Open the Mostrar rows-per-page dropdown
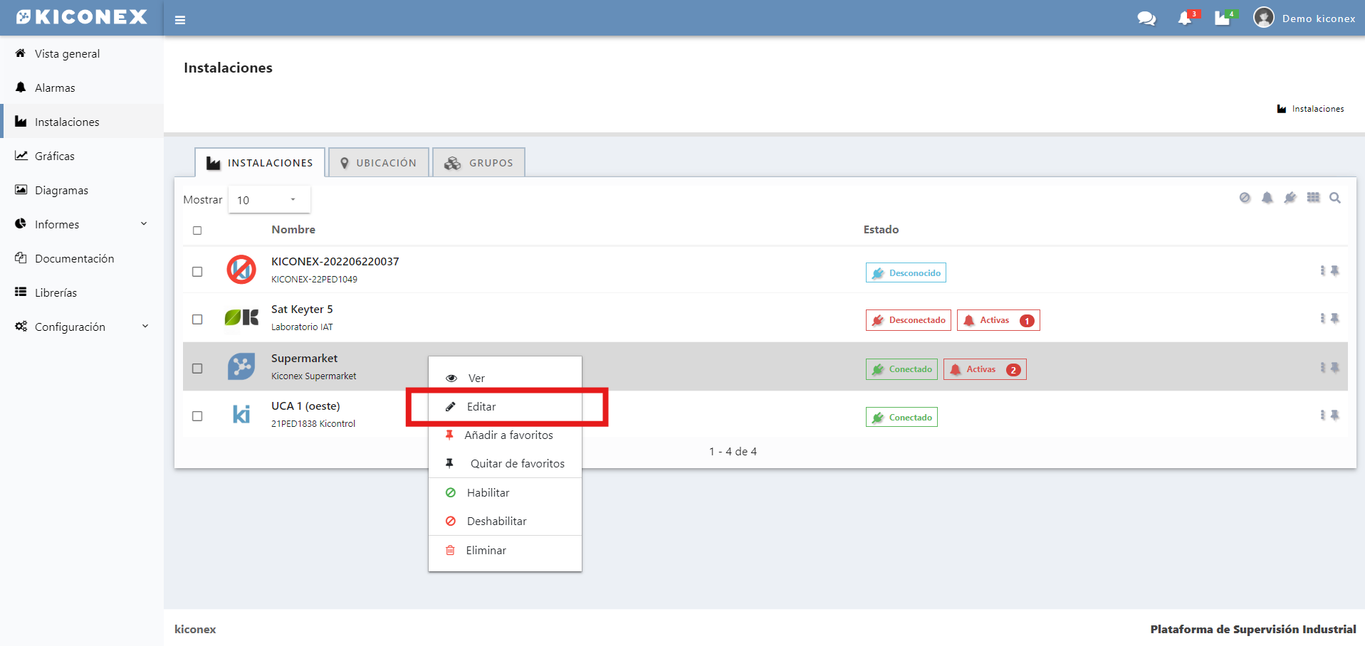Image resolution: width=1365 pixels, height=646 pixels. tap(268, 200)
